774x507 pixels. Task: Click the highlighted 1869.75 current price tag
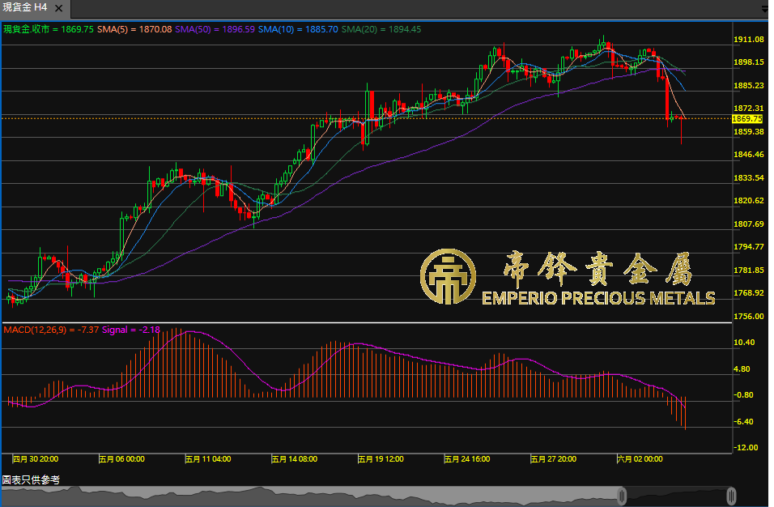pos(747,119)
